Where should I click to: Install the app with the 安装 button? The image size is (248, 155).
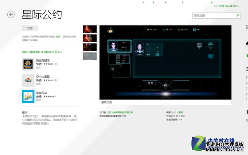pos(30,28)
